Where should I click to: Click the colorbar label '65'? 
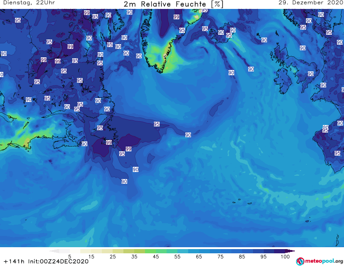pyautogui.click(x=199, y=257)
